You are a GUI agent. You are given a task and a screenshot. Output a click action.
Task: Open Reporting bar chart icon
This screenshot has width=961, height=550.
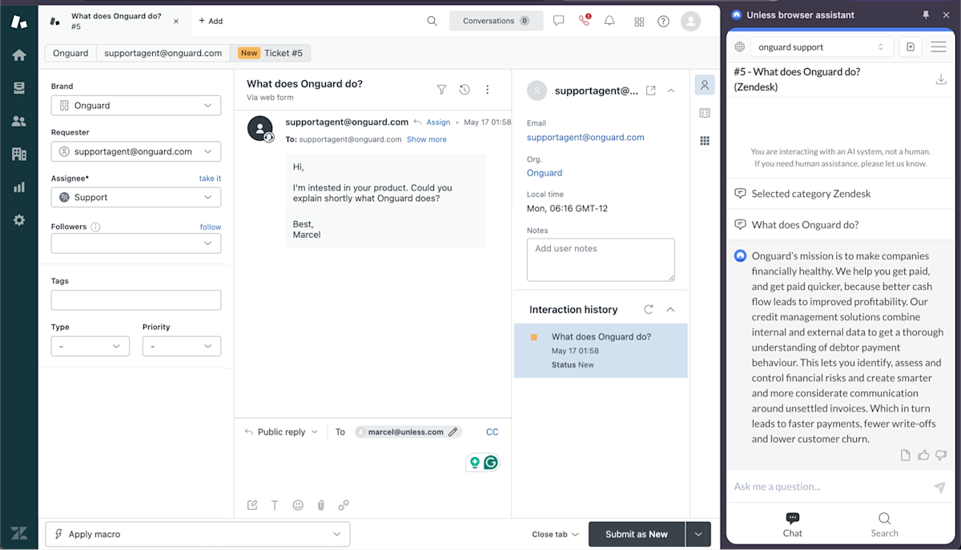point(19,187)
